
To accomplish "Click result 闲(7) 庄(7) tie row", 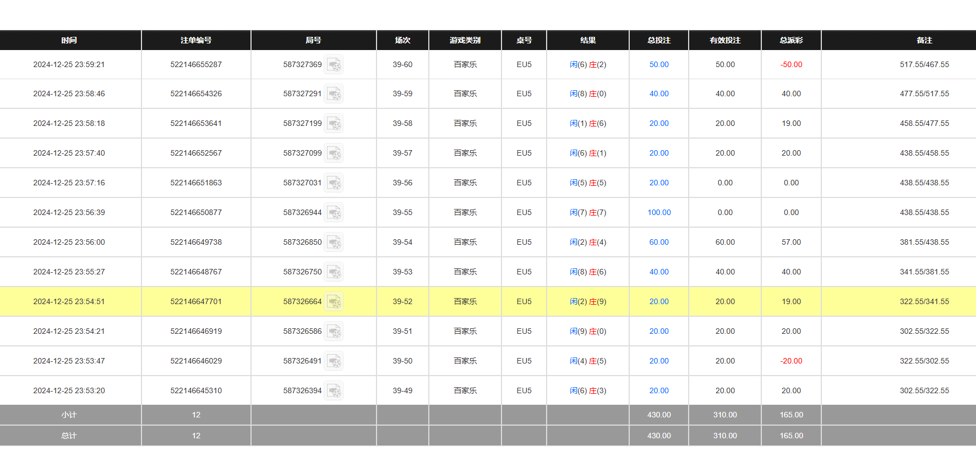I will tap(587, 213).
